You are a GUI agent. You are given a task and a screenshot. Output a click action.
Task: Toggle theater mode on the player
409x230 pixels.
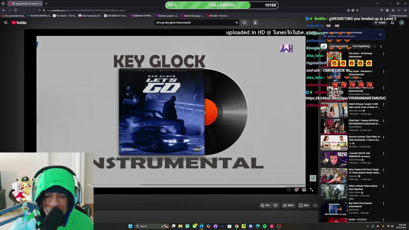pos(304,190)
